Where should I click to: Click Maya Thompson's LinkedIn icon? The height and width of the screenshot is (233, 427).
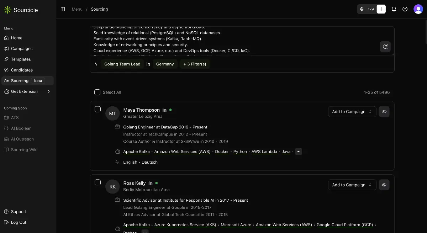pyautogui.click(x=164, y=110)
